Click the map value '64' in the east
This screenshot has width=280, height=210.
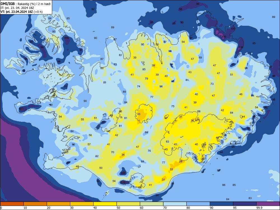click(x=232, y=113)
